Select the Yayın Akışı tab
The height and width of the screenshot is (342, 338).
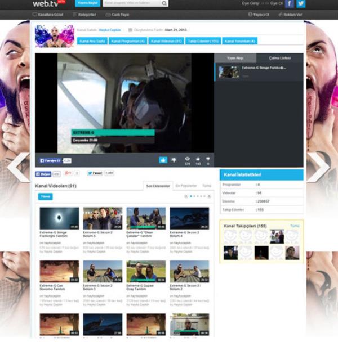pos(235,58)
